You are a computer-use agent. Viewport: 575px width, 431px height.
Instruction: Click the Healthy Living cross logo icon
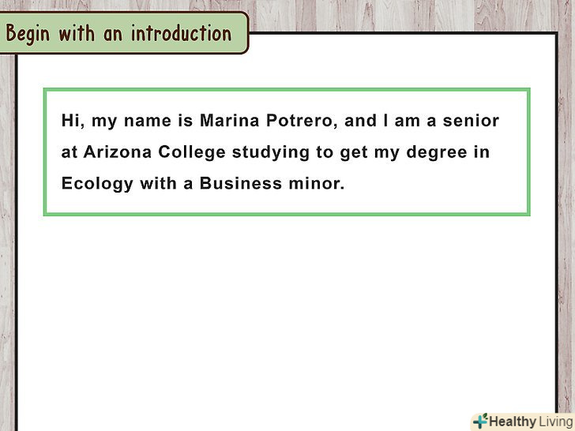[x=479, y=421]
